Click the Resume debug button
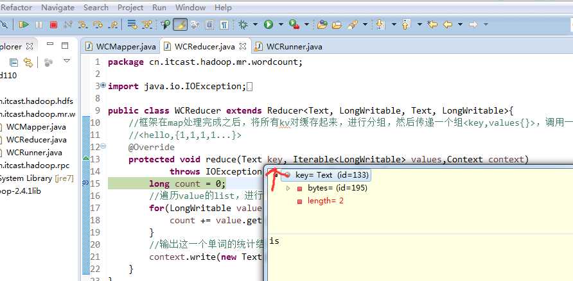573x281 pixels. point(24,25)
